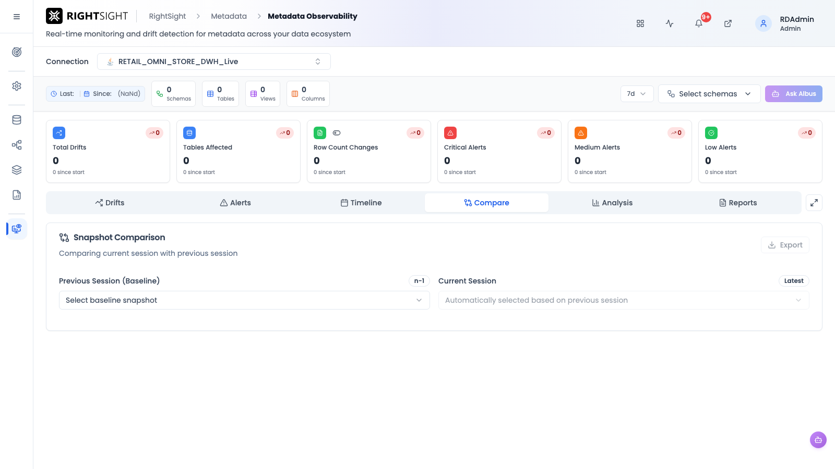Click the Total Drifts card icon

[x=59, y=133]
